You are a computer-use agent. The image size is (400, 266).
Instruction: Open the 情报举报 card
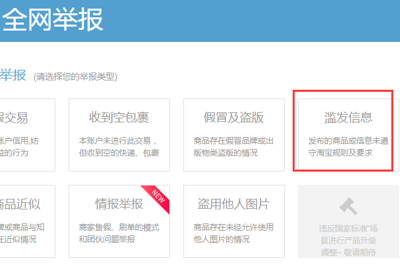(x=119, y=221)
